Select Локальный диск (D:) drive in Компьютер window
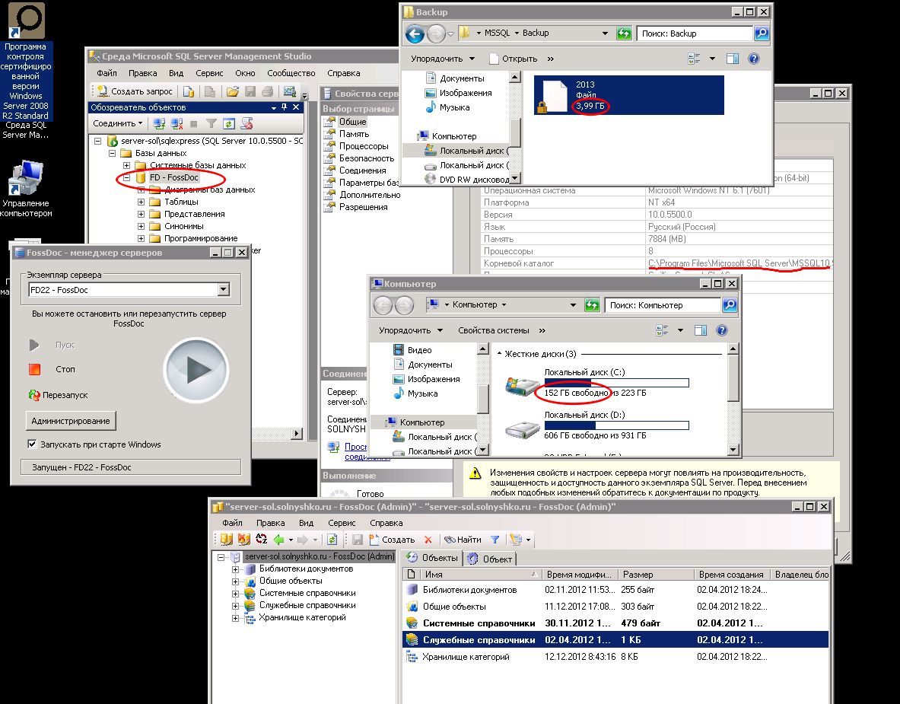900x704 pixels. (597, 425)
